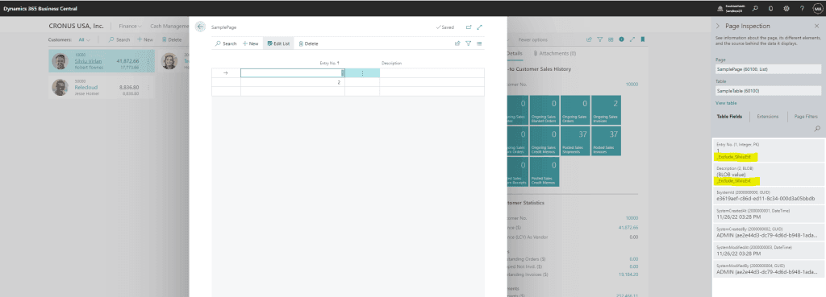This screenshot has width=826, height=297.
Task: Switch to Page Filters tab
Action: coord(806,116)
